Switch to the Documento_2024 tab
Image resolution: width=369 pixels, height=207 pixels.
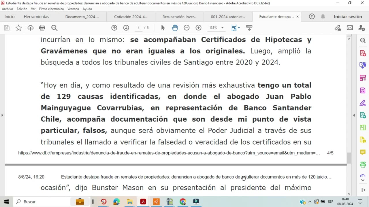[82, 17]
